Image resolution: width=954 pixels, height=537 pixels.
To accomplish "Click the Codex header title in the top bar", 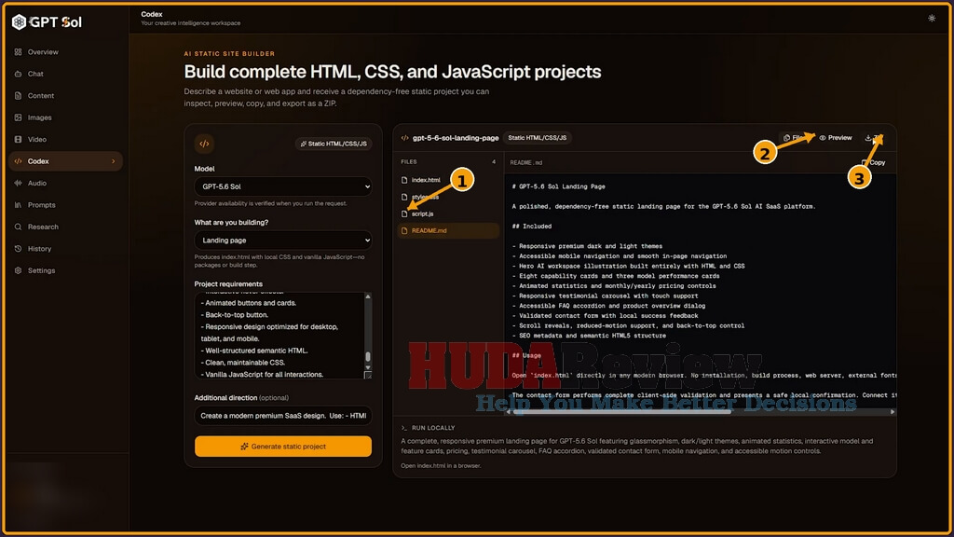I will (x=152, y=14).
